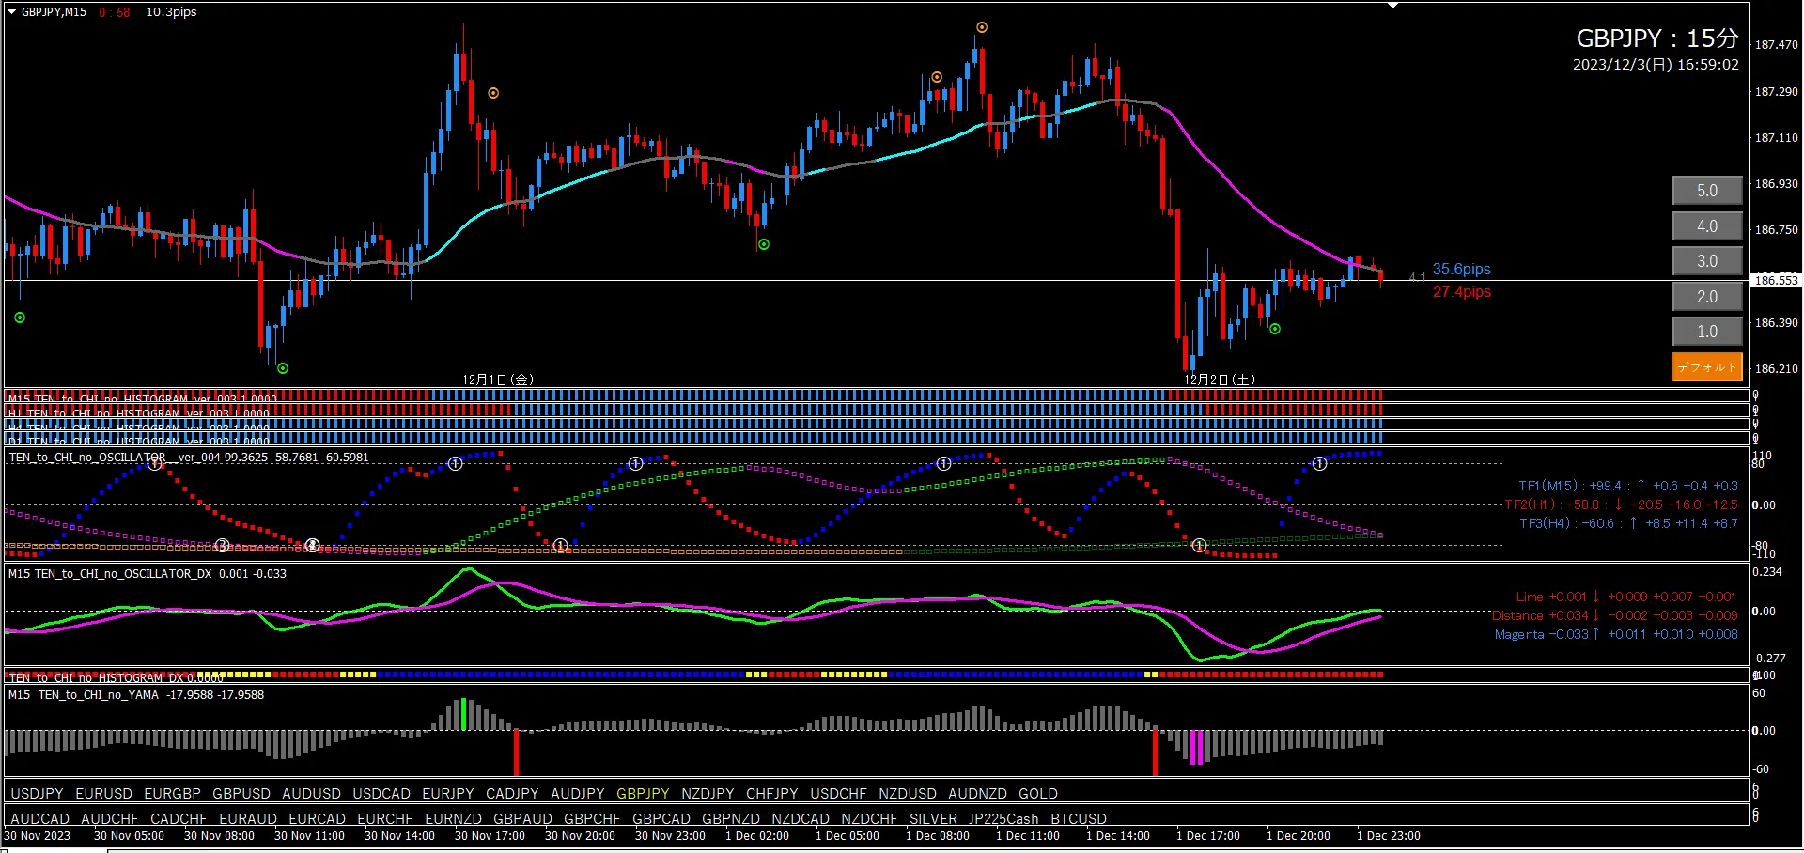Select the CADJPY symbol
The width and height of the screenshot is (1804, 853).
coord(512,794)
